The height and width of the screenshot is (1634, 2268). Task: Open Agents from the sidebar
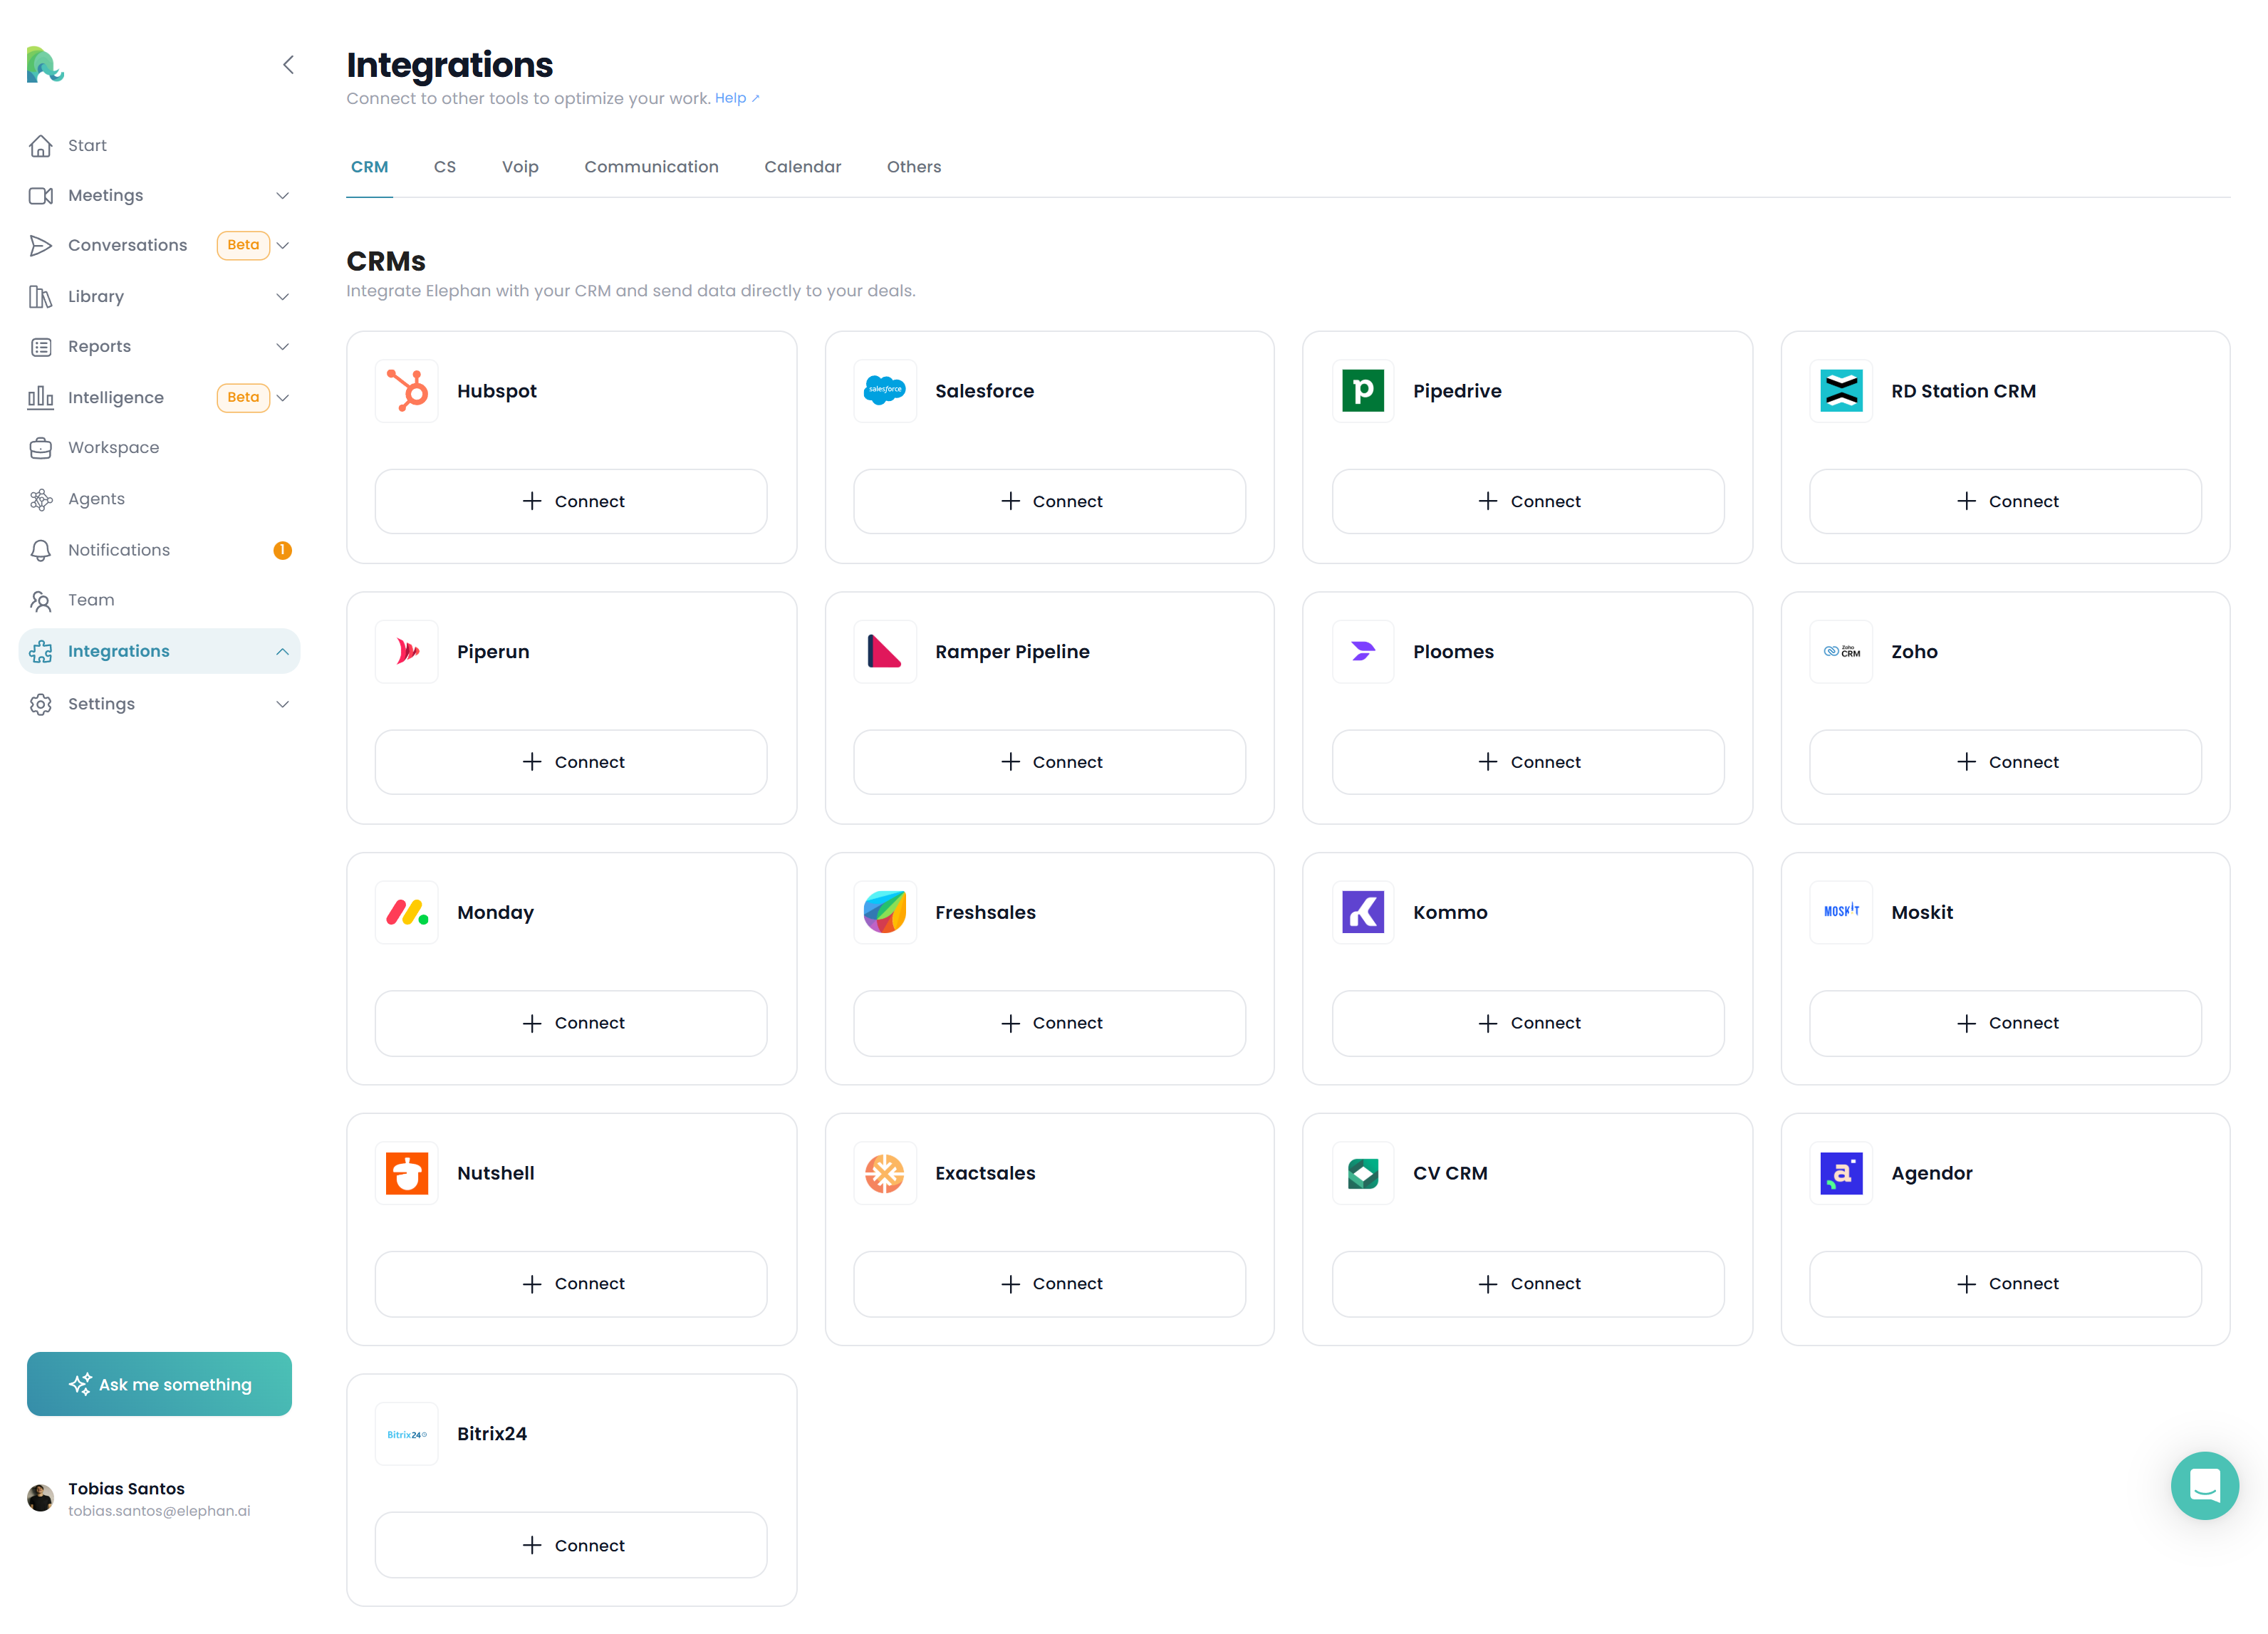click(96, 499)
